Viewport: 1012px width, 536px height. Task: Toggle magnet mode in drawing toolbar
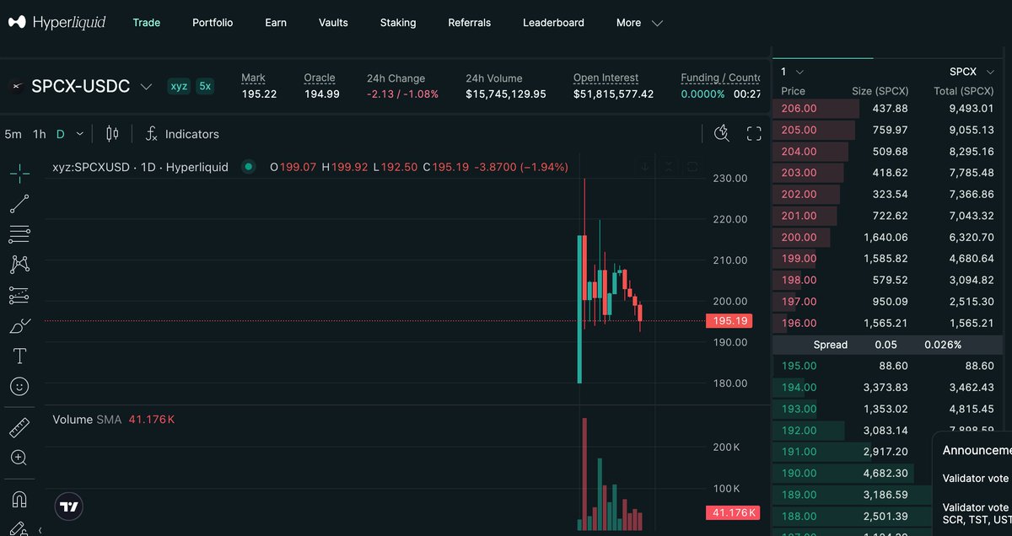[x=19, y=499]
